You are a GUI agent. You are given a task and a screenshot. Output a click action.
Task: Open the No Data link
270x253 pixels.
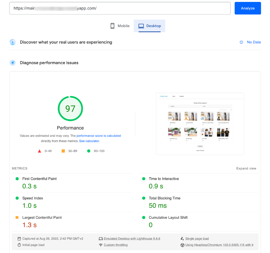[x=253, y=42]
